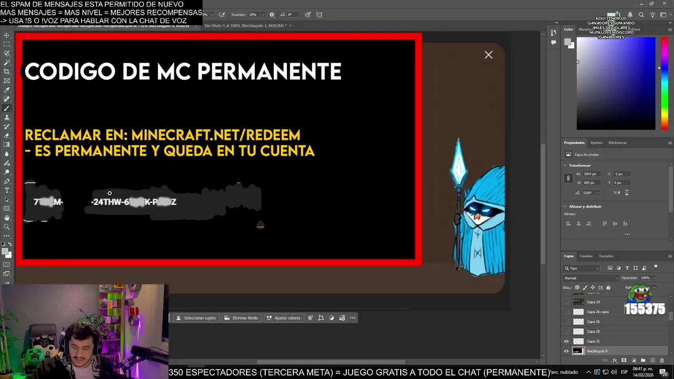Show the Capa 28 layer
The height and width of the screenshot is (379, 674).
click(x=567, y=332)
